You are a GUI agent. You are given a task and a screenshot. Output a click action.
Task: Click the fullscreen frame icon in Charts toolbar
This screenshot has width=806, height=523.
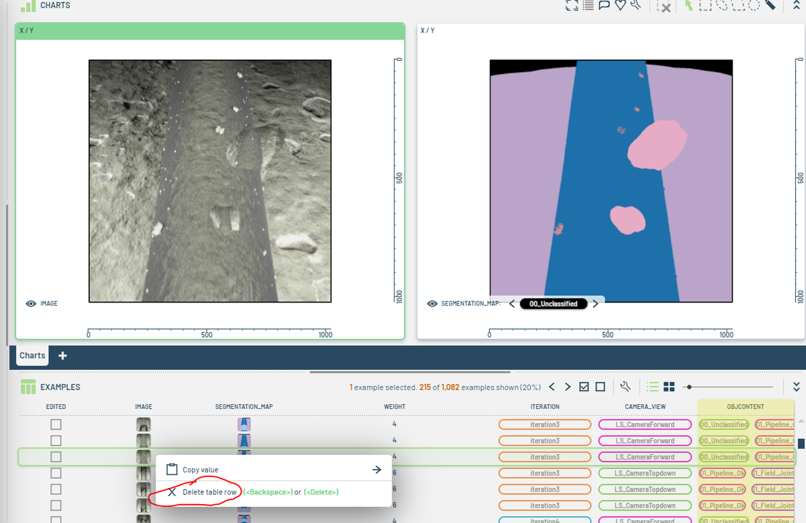pos(572,6)
